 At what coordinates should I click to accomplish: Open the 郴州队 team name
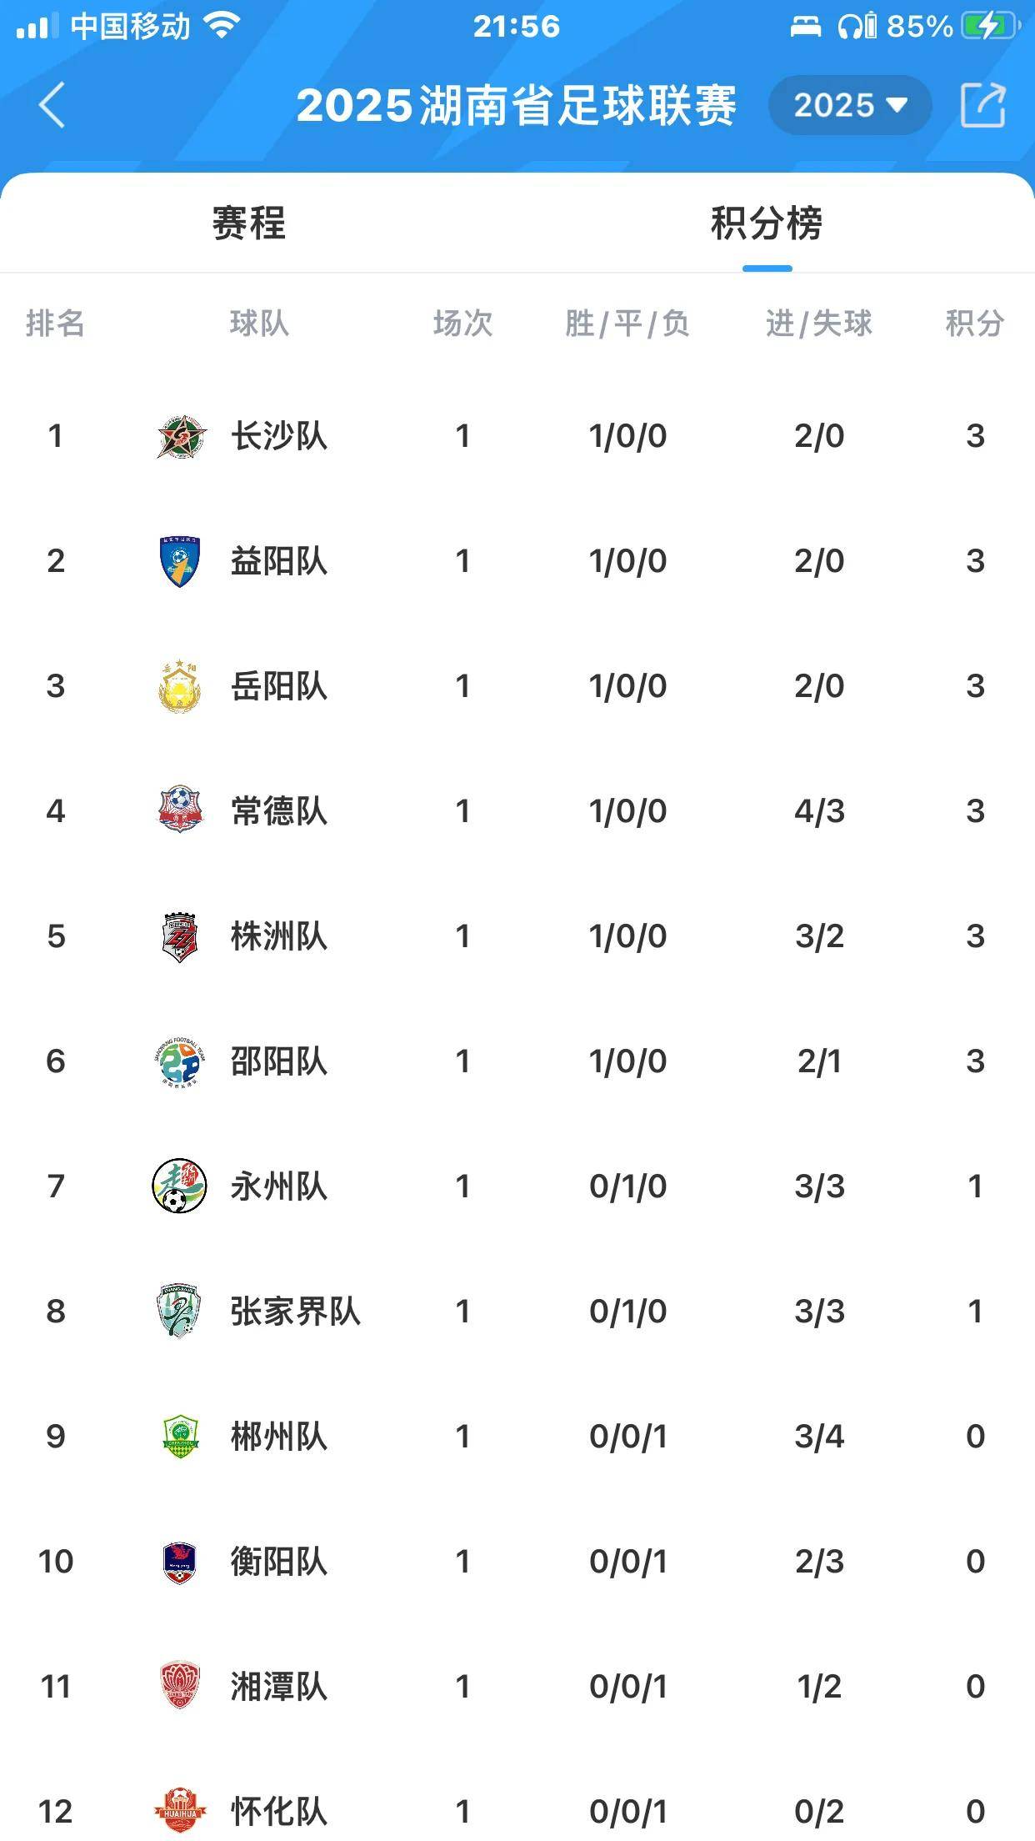click(279, 1437)
